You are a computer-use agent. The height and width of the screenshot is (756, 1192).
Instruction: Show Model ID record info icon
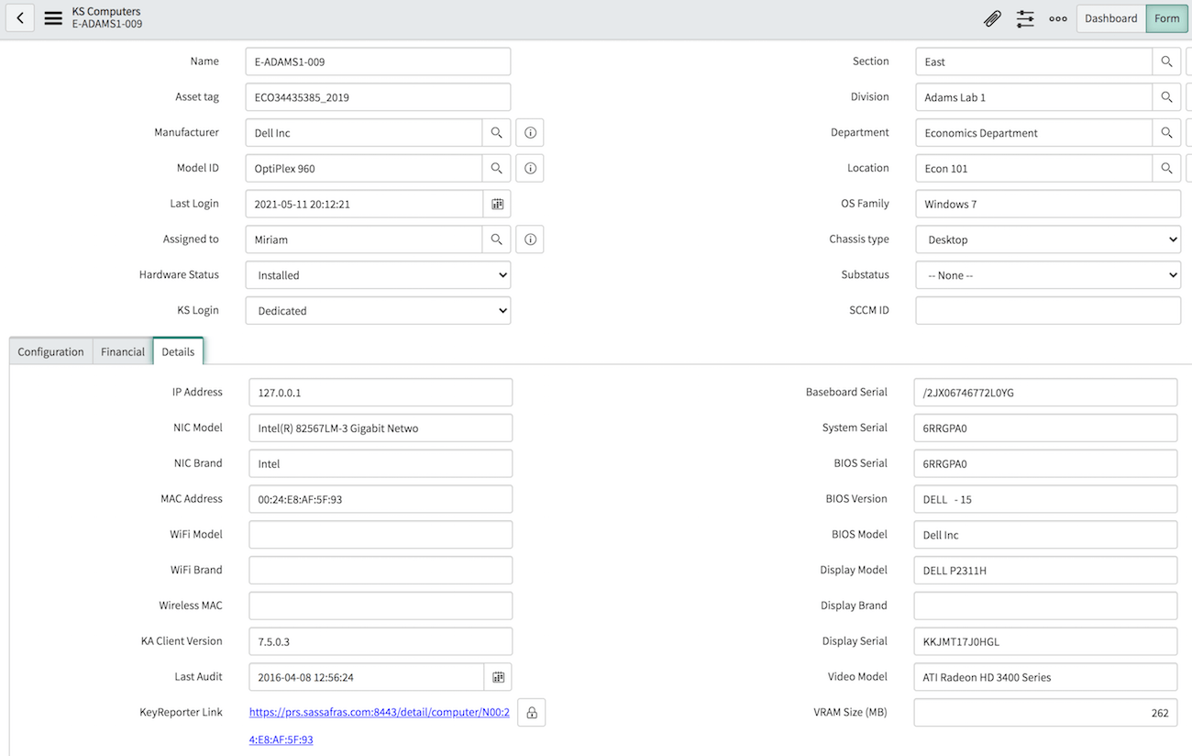[x=530, y=169]
